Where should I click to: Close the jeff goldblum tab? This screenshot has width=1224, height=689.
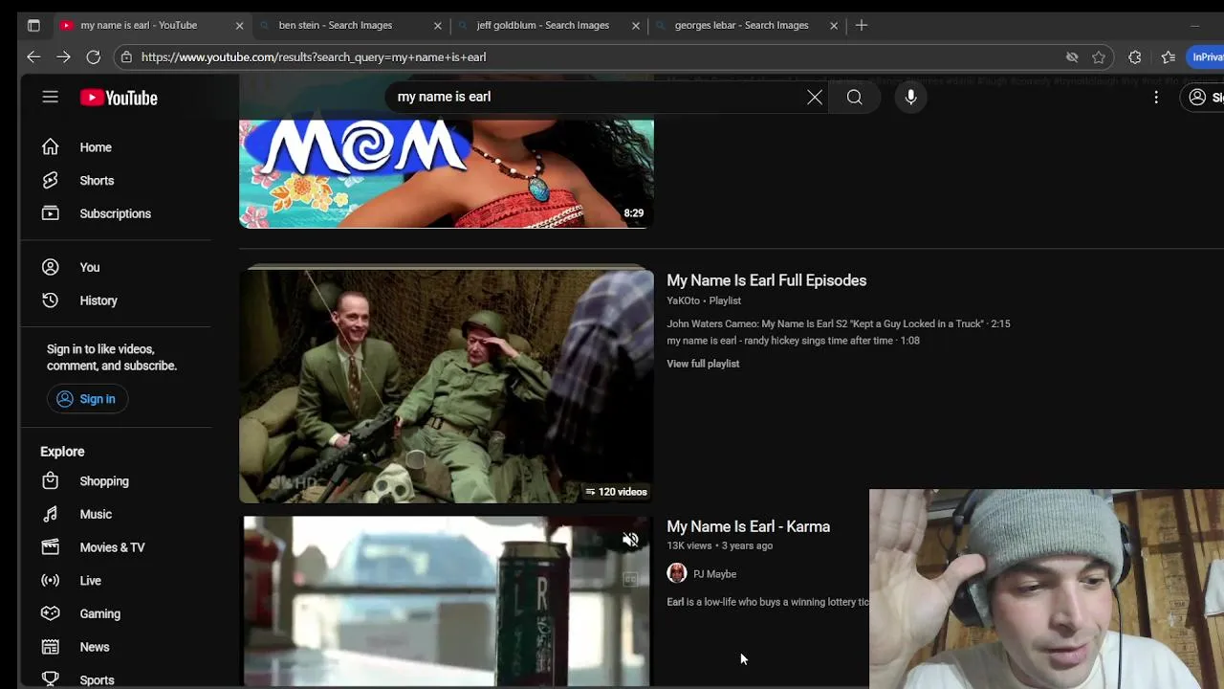636,26
